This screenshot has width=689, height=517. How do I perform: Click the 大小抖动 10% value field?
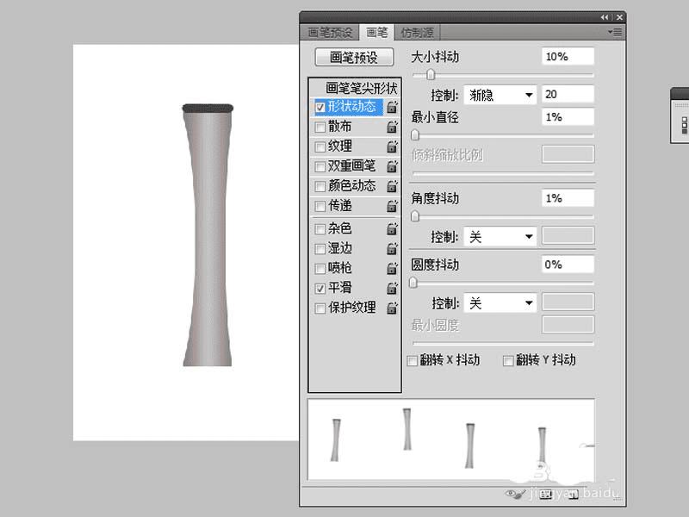[568, 57]
